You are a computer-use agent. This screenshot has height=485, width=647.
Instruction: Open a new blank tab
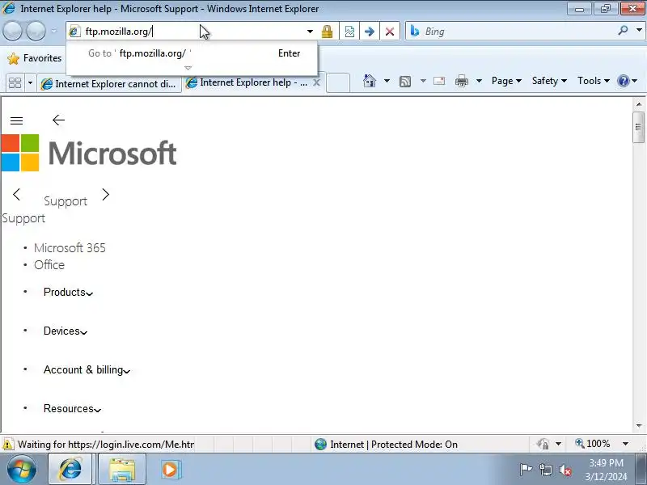(338, 83)
